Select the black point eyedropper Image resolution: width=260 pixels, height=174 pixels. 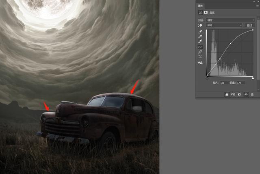click(200, 32)
